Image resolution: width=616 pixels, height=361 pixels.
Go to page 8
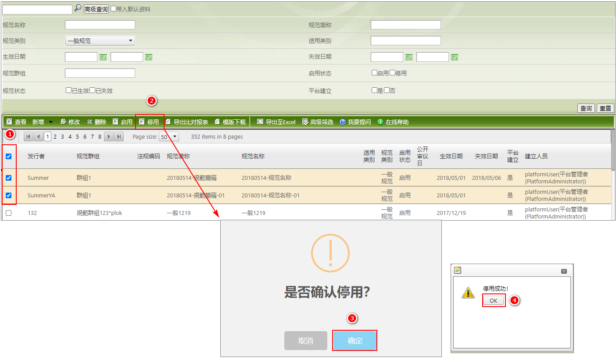click(x=100, y=137)
